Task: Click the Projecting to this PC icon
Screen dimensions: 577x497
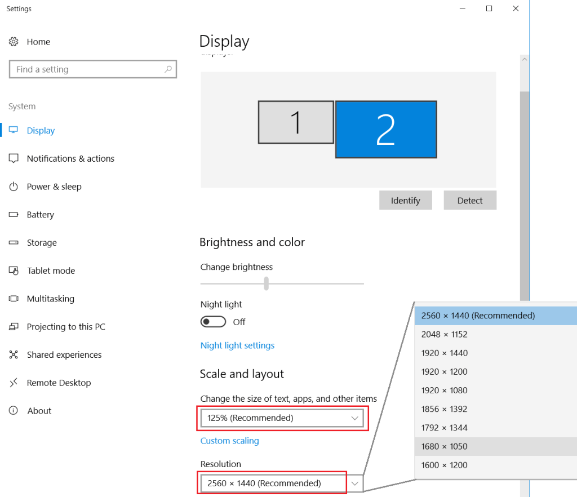Action: 14,327
